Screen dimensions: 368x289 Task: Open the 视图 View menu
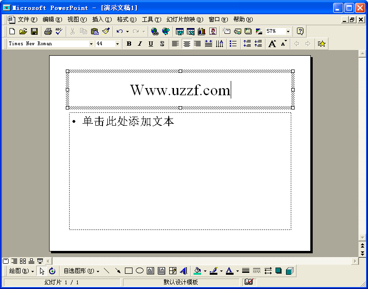[77, 20]
